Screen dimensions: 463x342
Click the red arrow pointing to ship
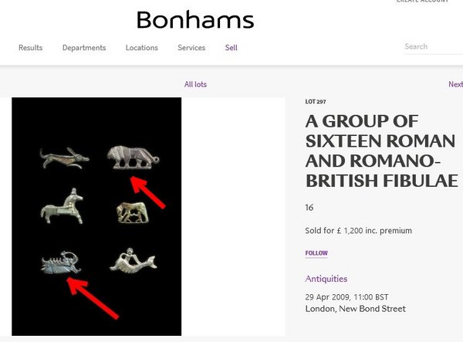click(x=93, y=298)
